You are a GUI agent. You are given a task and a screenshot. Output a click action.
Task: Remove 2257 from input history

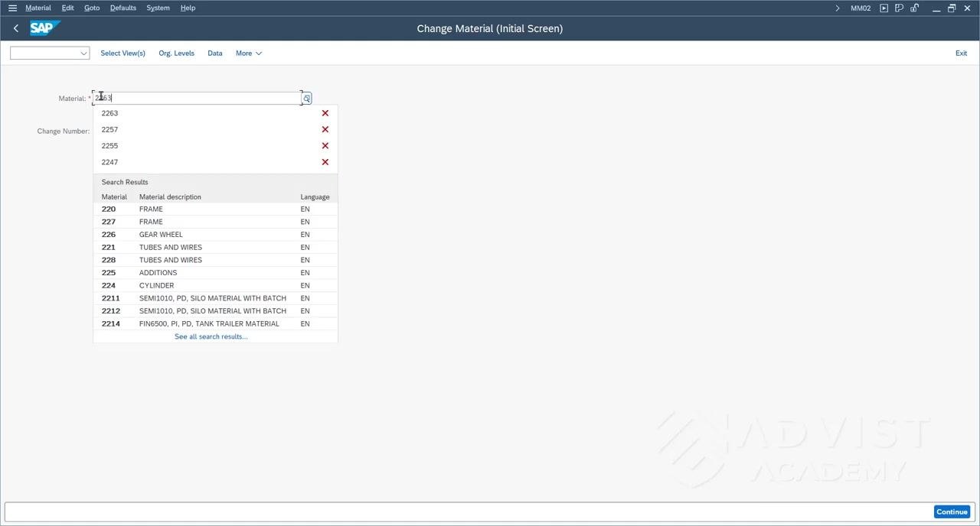[325, 129]
